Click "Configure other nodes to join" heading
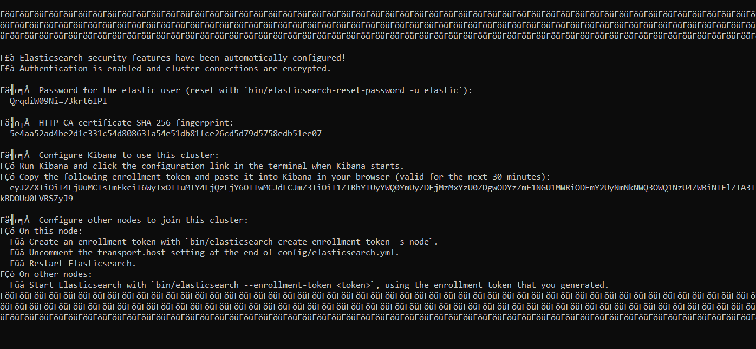The width and height of the screenshot is (756, 349). [144, 220]
